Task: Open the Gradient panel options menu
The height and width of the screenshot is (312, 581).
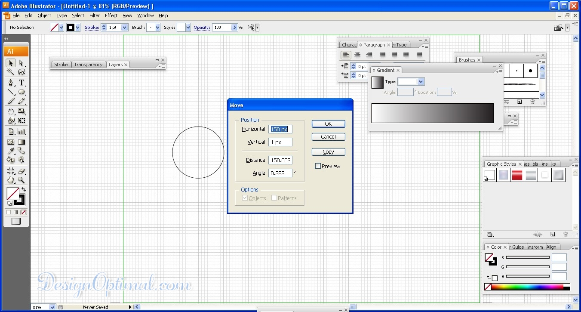Action: pos(500,71)
